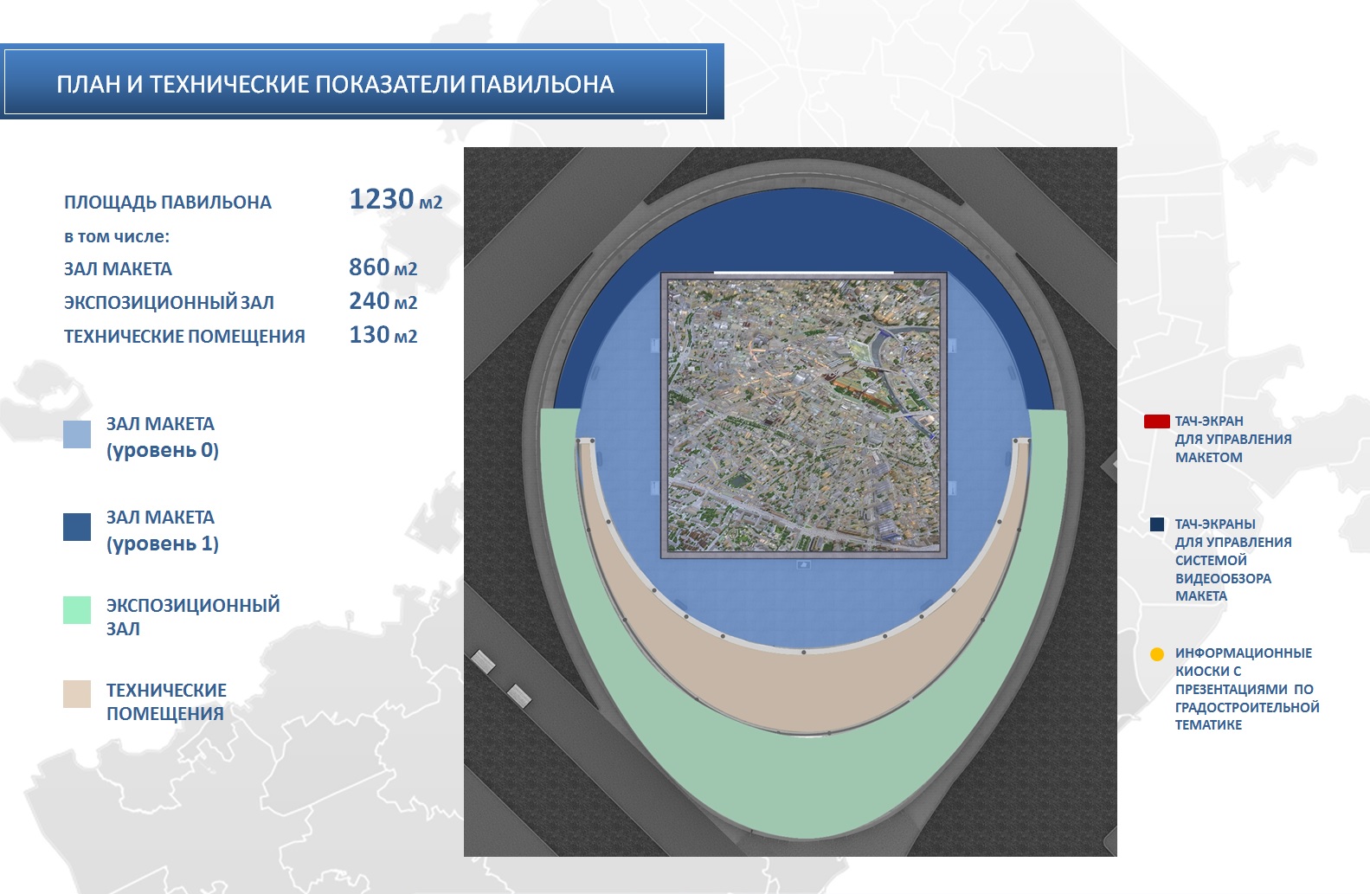Click the ТАЧ-ЭКРАН ДЛЯ УПРАВЛЕНИЯ МАКЕТОМ text
Image resolution: width=1370 pixels, height=894 pixels.
[1232, 440]
